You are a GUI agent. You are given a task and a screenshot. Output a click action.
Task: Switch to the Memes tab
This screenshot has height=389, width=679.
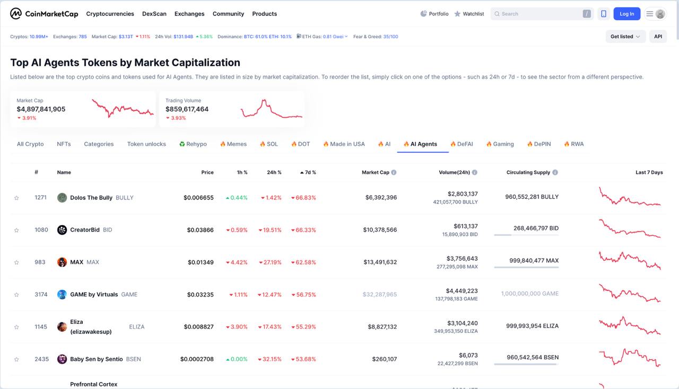pos(233,144)
